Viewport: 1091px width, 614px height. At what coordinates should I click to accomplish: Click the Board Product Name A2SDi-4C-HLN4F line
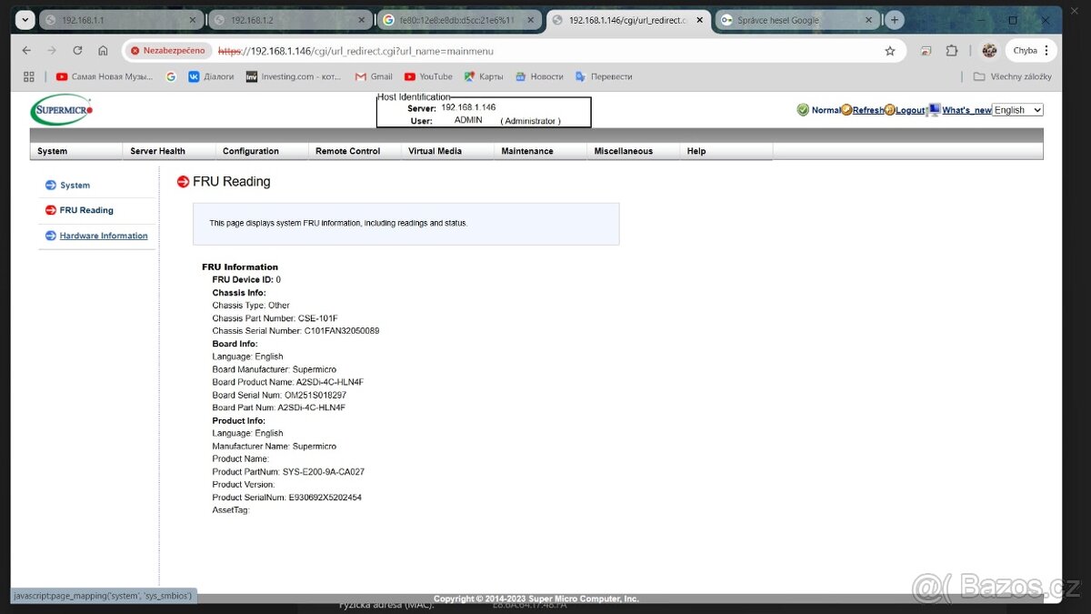(x=287, y=382)
